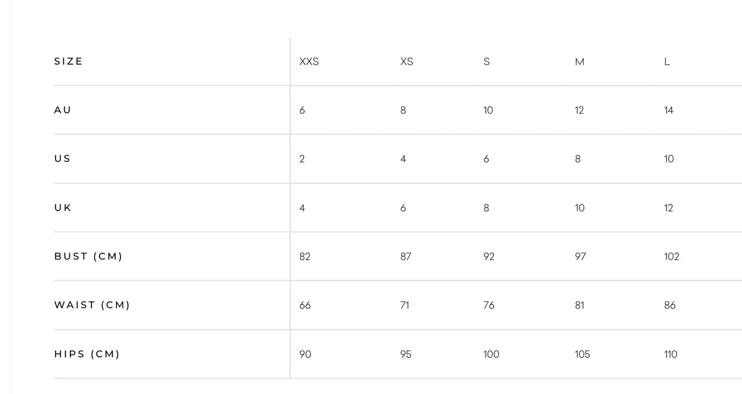
Task: Click the HIPS (CM) row label
Action: [87, 354]
